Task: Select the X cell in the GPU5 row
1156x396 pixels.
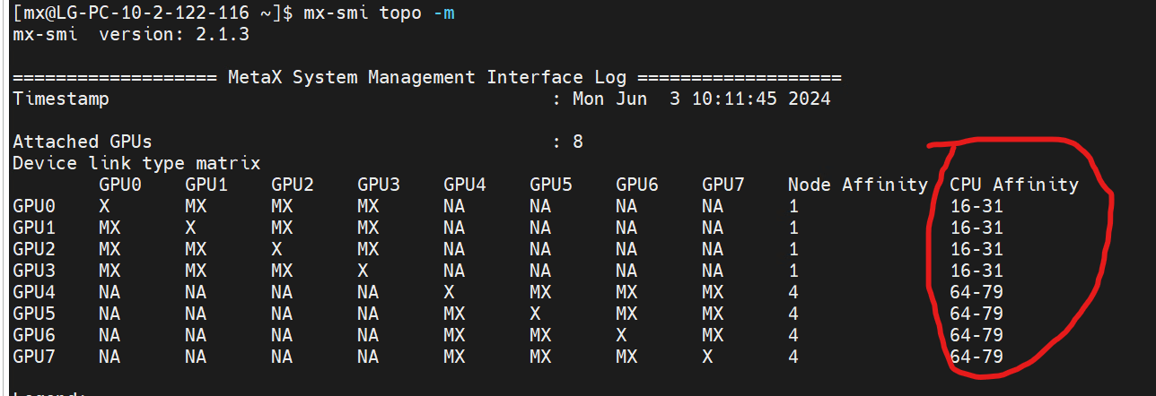Action: pyautogui.click(x=535, y=314)
